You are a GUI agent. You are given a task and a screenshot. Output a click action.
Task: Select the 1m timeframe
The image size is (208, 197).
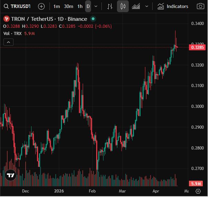(x=57, y=6)
